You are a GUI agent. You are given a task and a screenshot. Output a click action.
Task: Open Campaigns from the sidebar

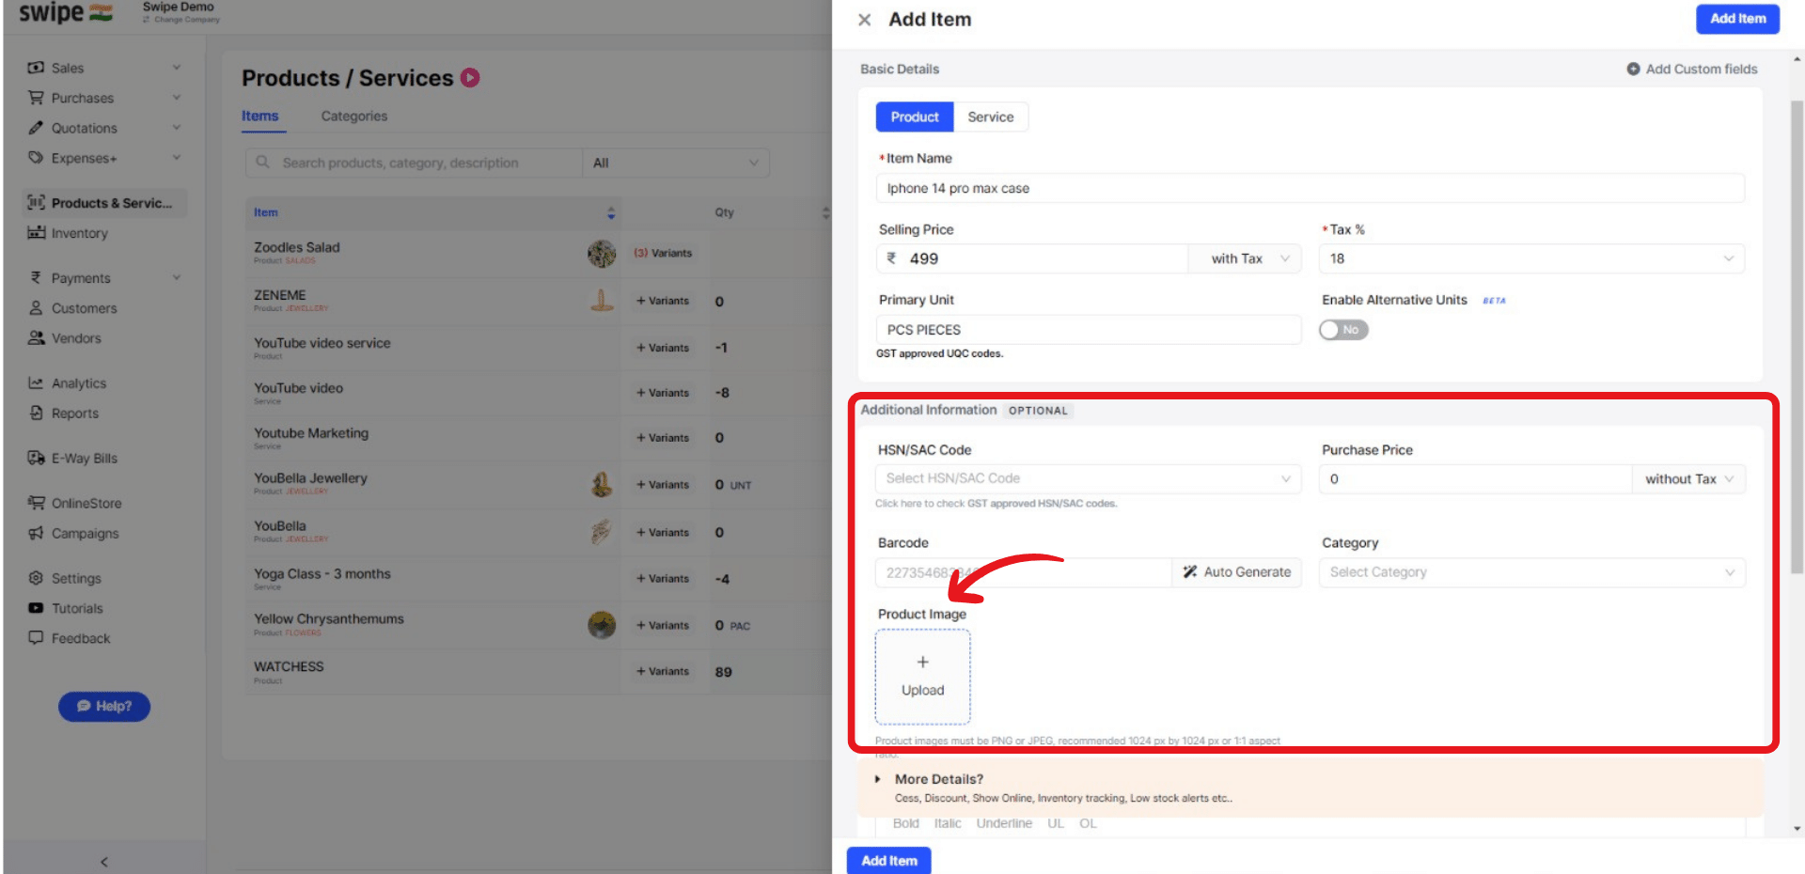point(85,533)
